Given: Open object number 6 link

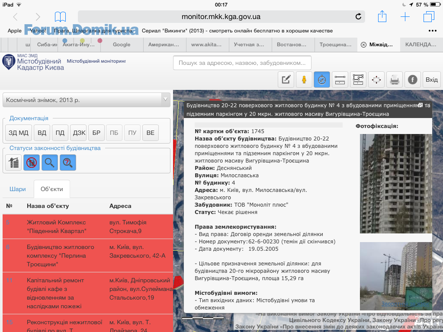Looking at the screenshot, I should (8, 247).
